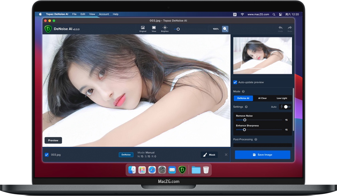Click the Save Image button
Image resolution: width=337 pixels, height=196 pixels.
[x=262, y=155]
